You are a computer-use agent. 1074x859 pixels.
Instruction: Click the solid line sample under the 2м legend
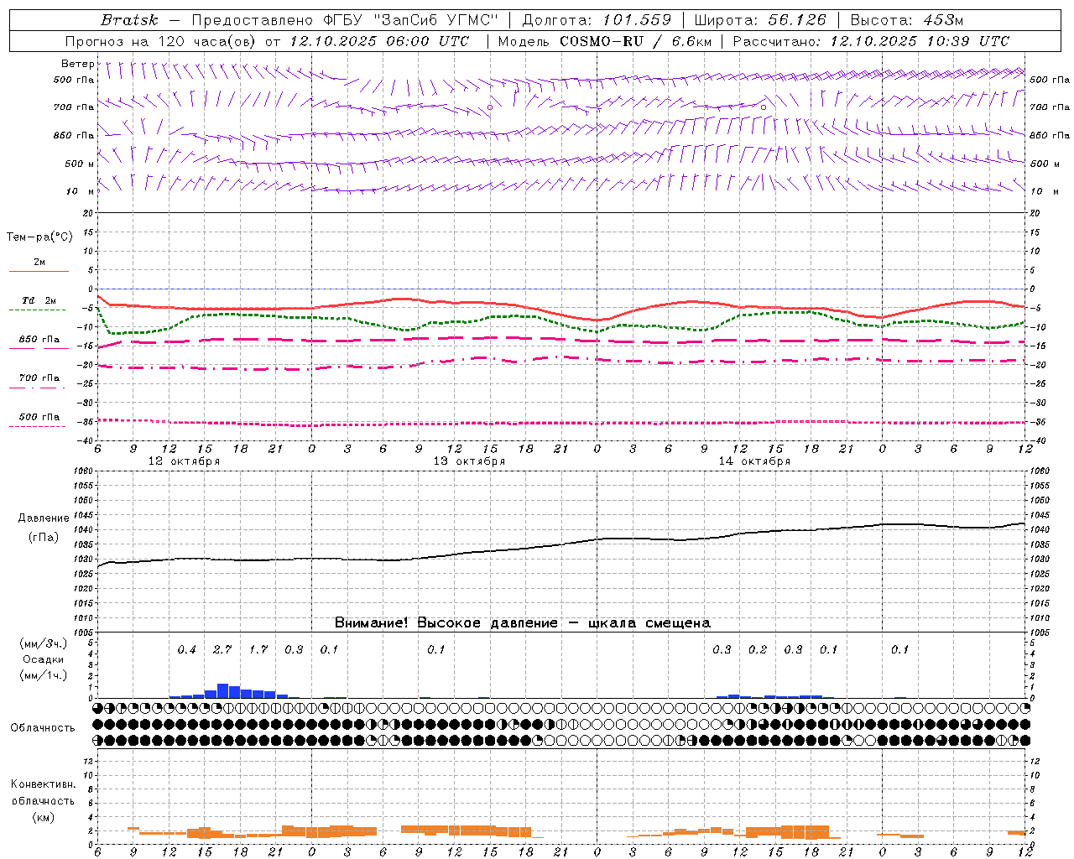tap(39, 271)
